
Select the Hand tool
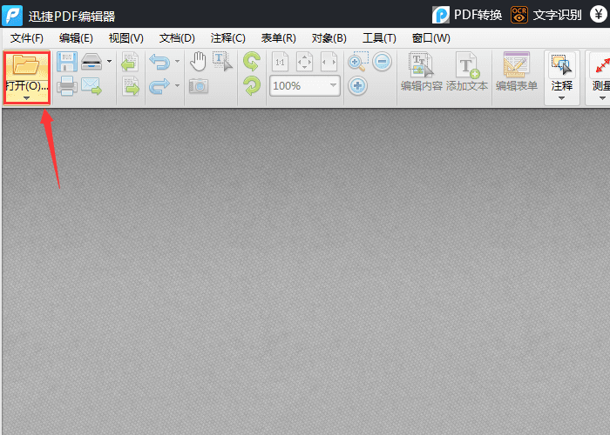[x=198, y=62]
